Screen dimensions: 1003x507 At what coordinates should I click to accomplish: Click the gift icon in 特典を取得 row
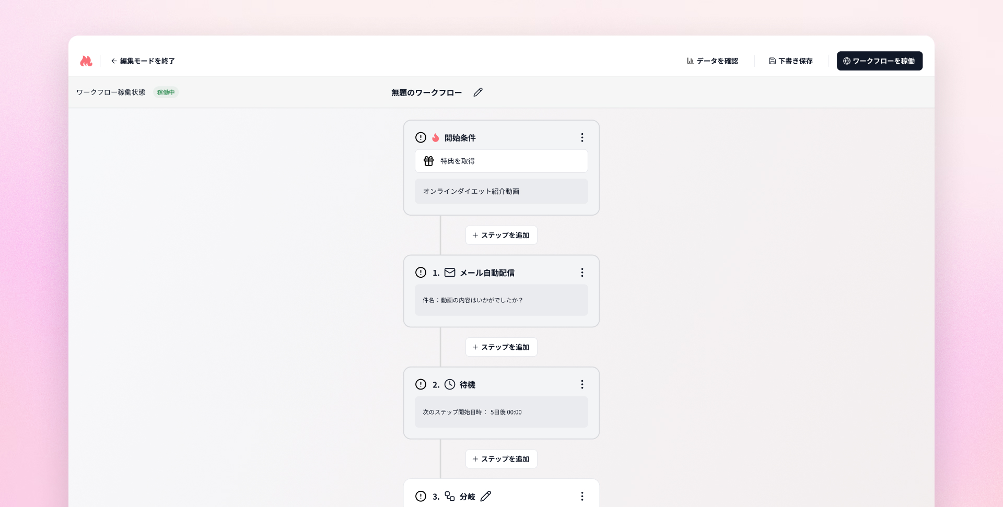[x=428, y=161]
